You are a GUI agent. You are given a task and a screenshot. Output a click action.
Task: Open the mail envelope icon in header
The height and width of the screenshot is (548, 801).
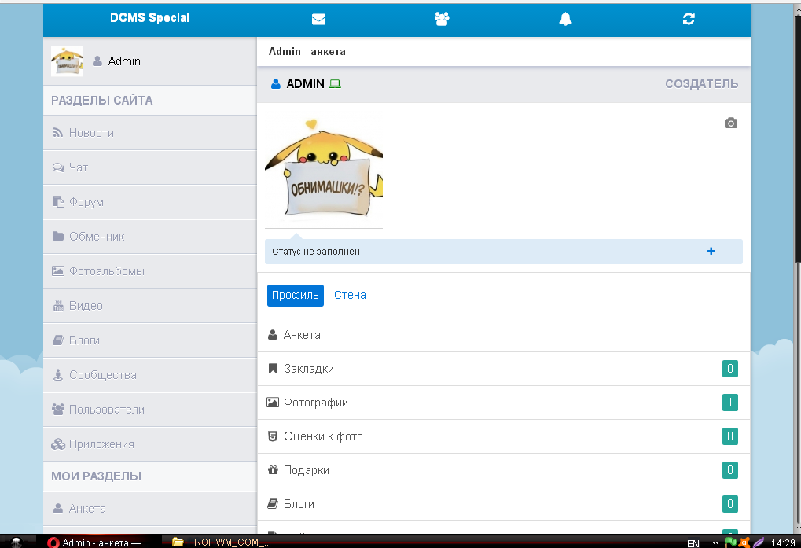tap(318, 20)
